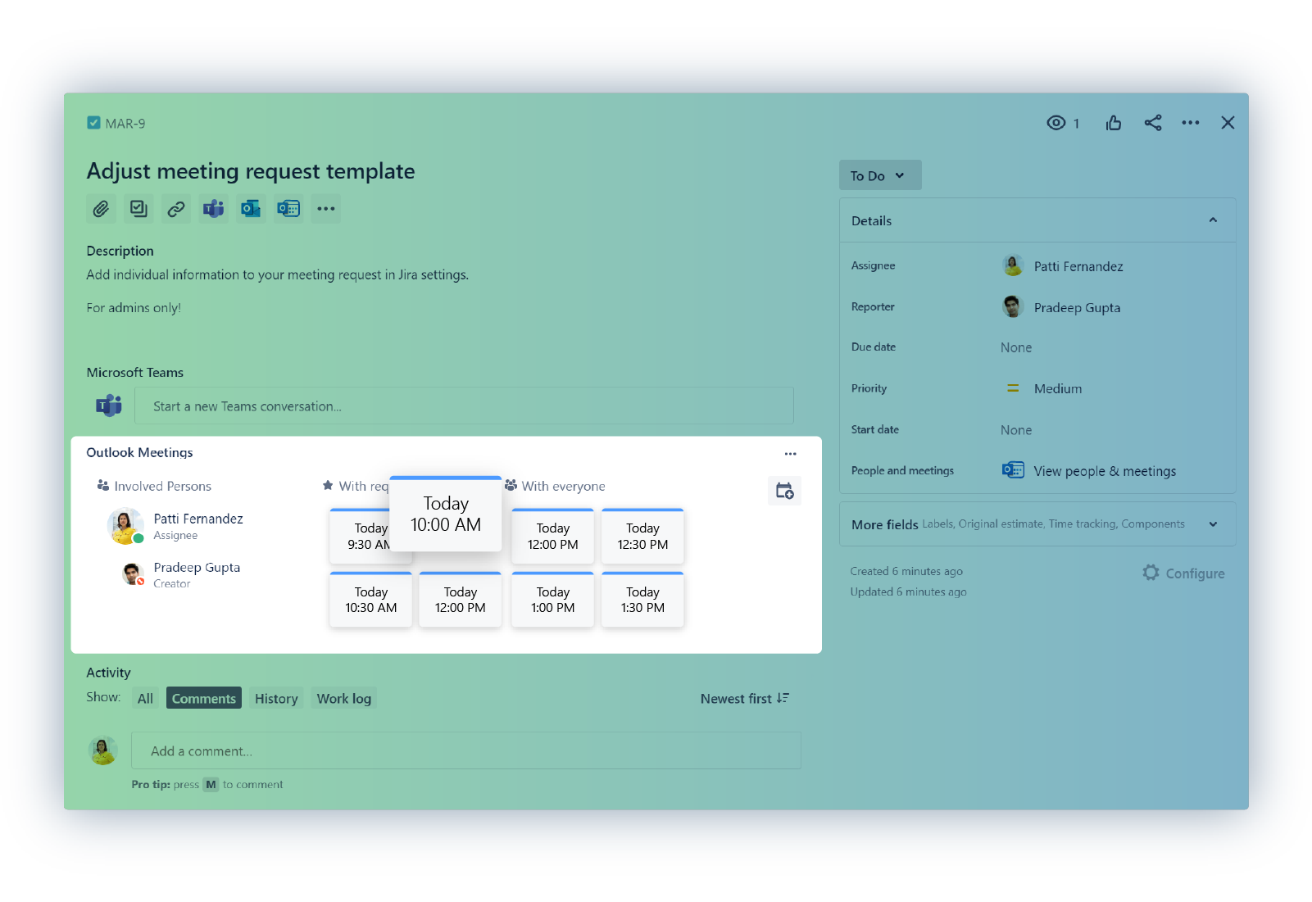Click the Add a comment field
The image size is (1312, 902).
[465, 751]
